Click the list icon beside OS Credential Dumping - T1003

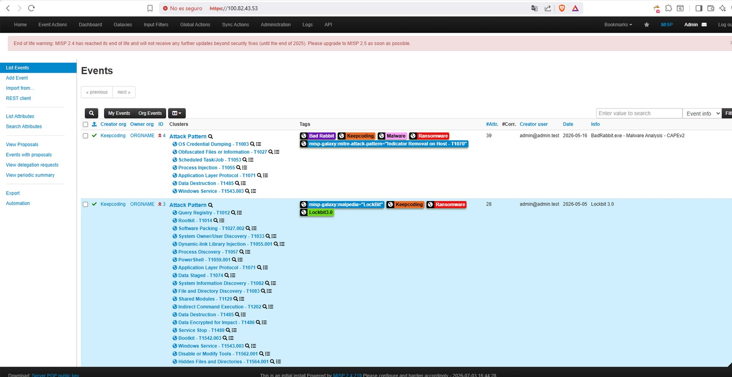[259, 144]
